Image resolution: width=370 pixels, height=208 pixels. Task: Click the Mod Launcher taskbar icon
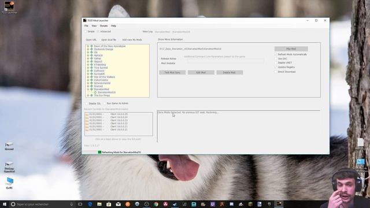[279, 204]
